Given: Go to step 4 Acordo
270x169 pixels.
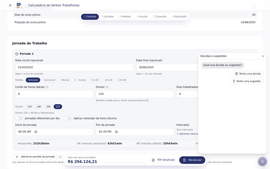Looking at the screenshot, I should [x=142, y=16].
